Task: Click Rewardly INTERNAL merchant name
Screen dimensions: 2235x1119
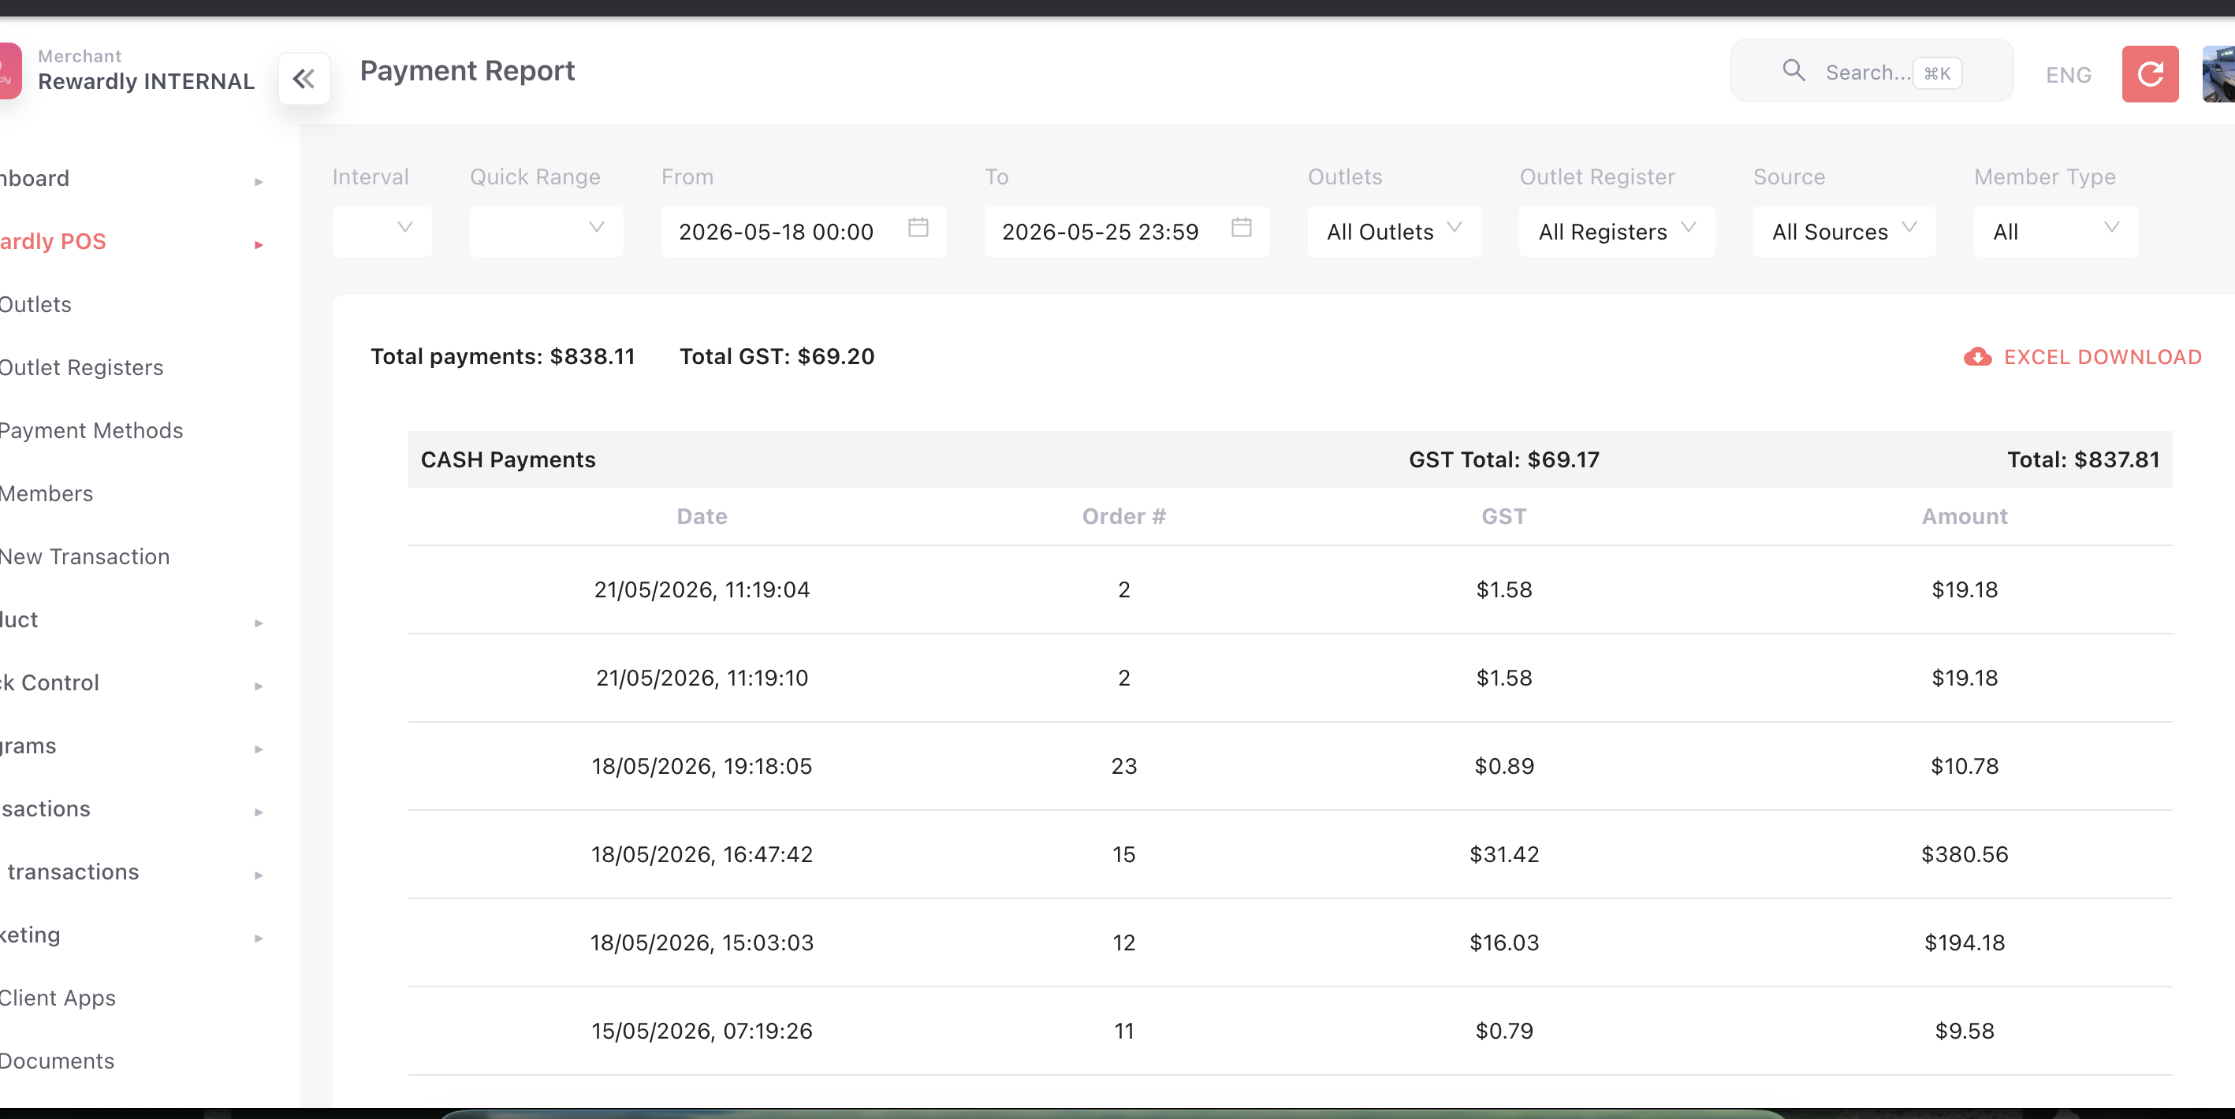Action: tap(146, 81)
